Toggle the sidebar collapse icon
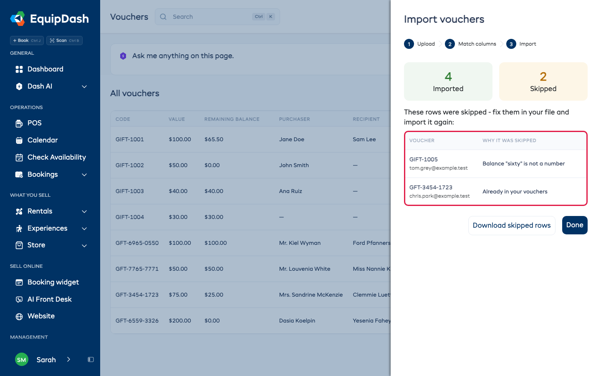This screenshot has height=376, width=601. point(91,359)
